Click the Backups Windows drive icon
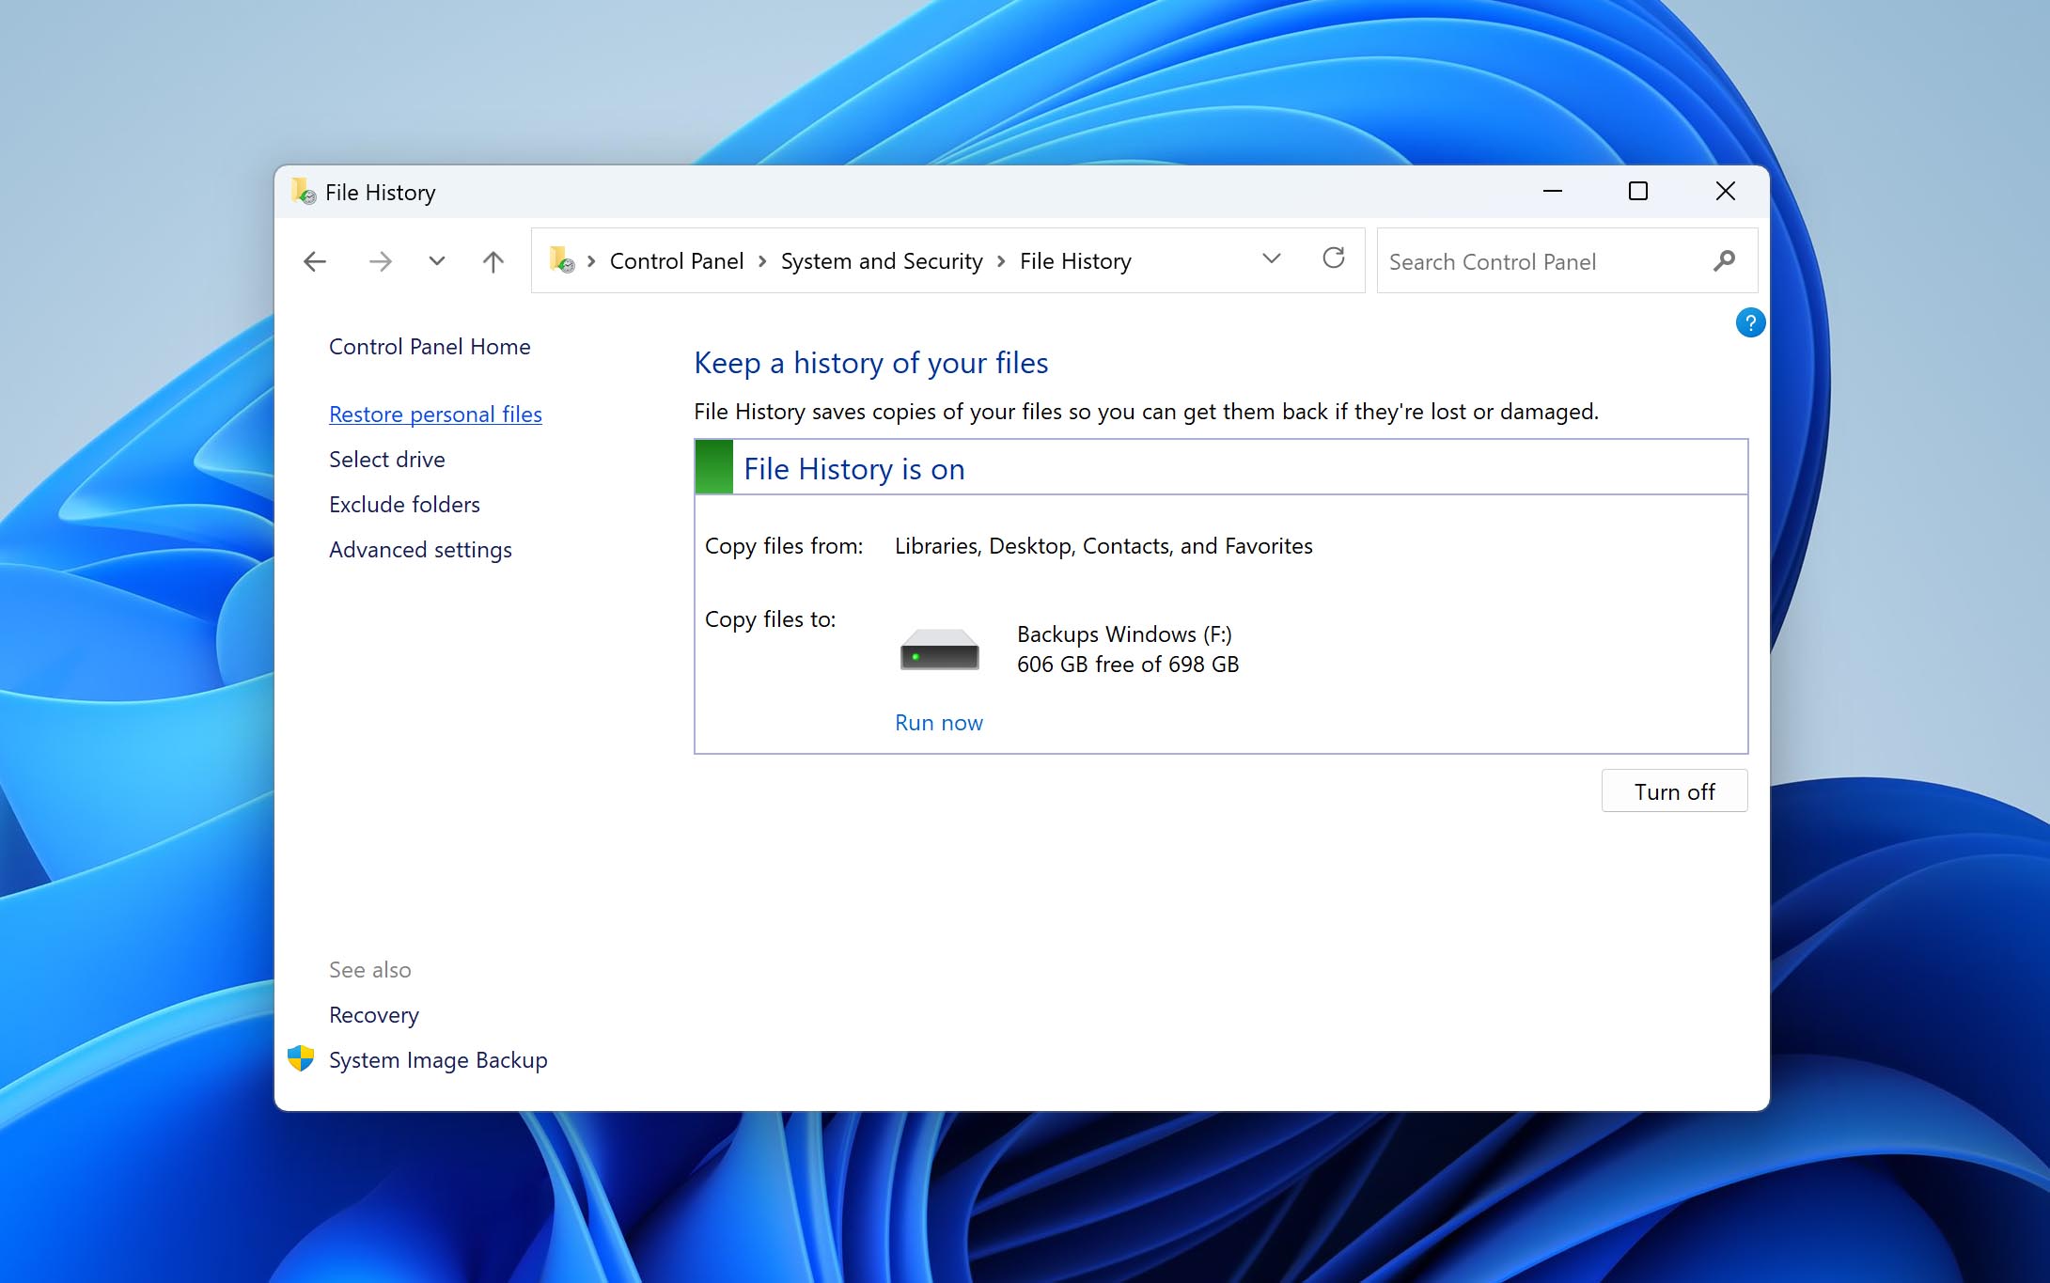2050x1283 pixels. pyautogui.click(x=938, y=648)
